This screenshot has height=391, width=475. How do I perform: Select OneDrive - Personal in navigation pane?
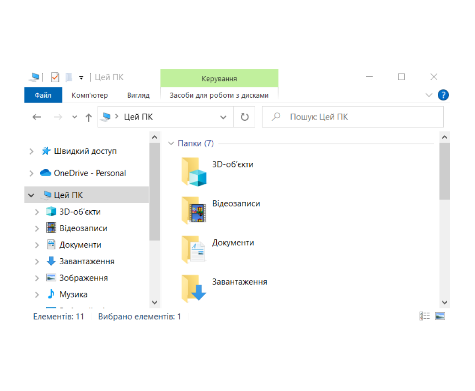[90, 173]
